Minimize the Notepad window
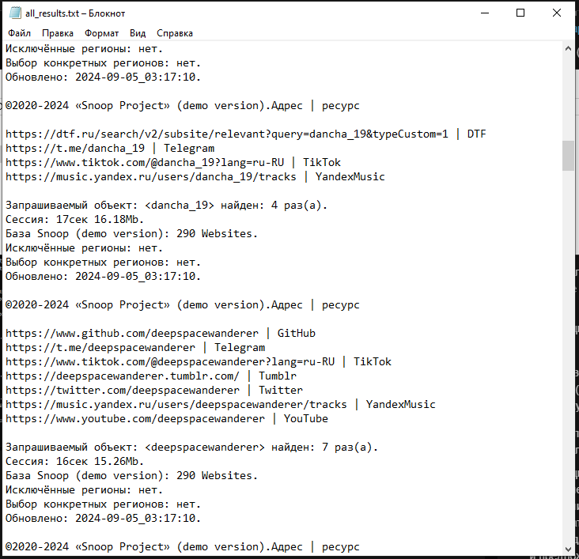This screenshot has height=559, width=579. tap(485, 13)
